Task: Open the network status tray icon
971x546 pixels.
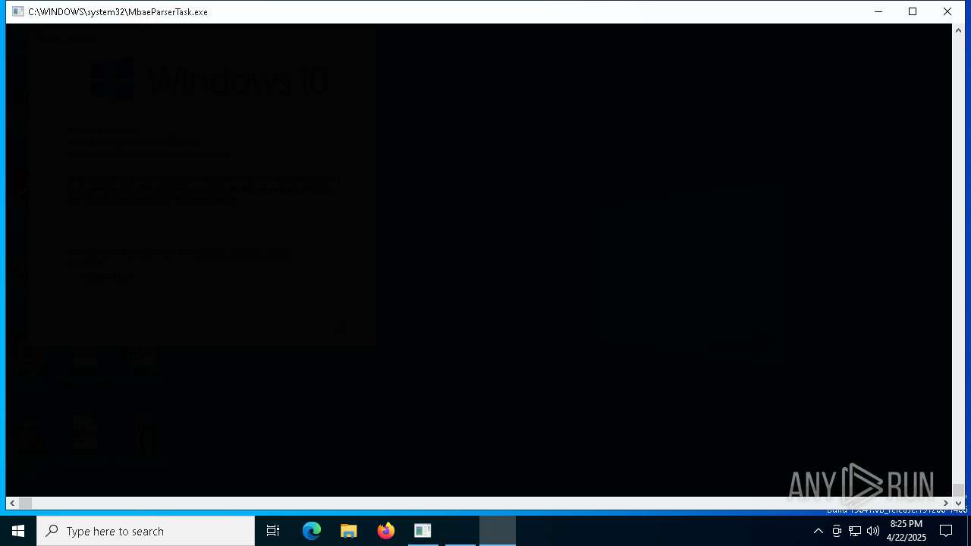Action: coord(855,531)
